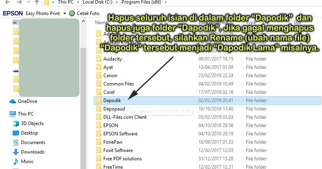322x169 pixels.
Task: Click the EPSON folder icon in list
Action: click(99, 125)
